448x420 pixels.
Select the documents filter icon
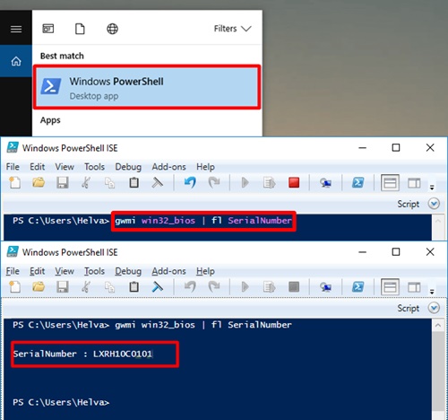point(80,29)
